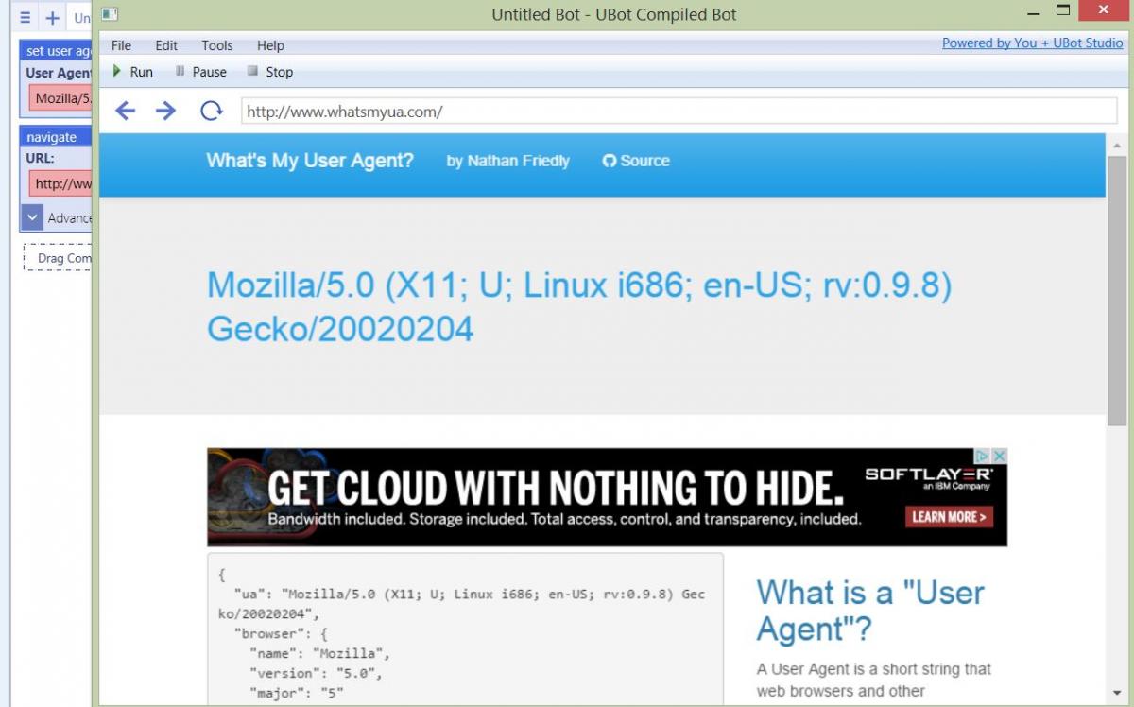The image size is (1134, 707).
Task: Open the Help menu
Action: pyautogui.click(x=270, y=45)
